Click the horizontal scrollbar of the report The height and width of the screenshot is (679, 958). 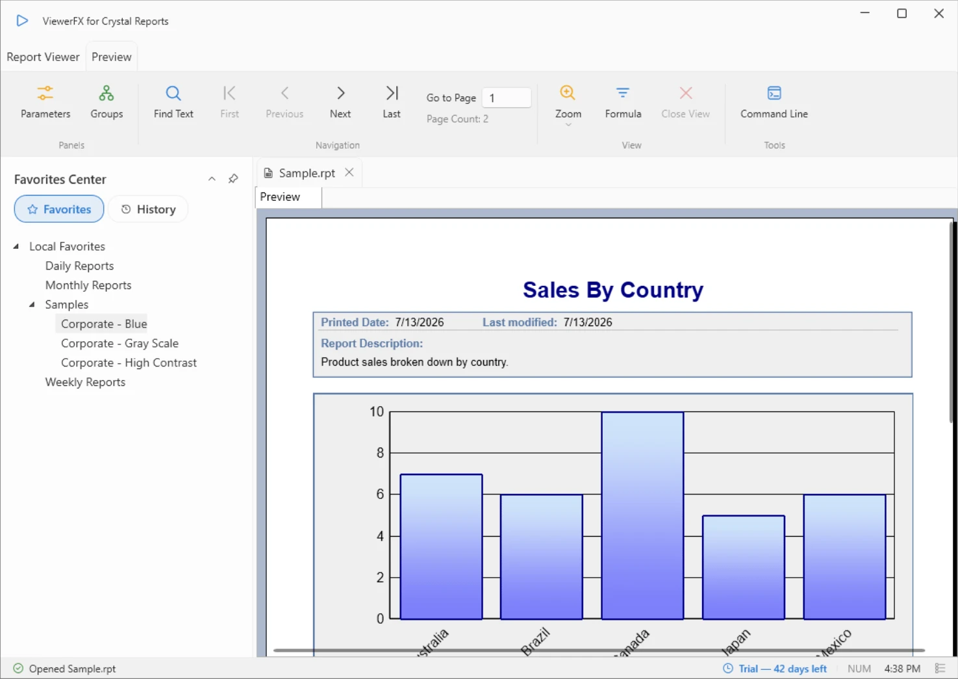(x=599, y=650)
